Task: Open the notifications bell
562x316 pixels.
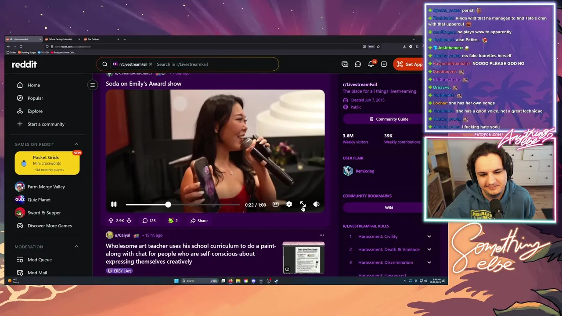Action: tap(371, 64)
